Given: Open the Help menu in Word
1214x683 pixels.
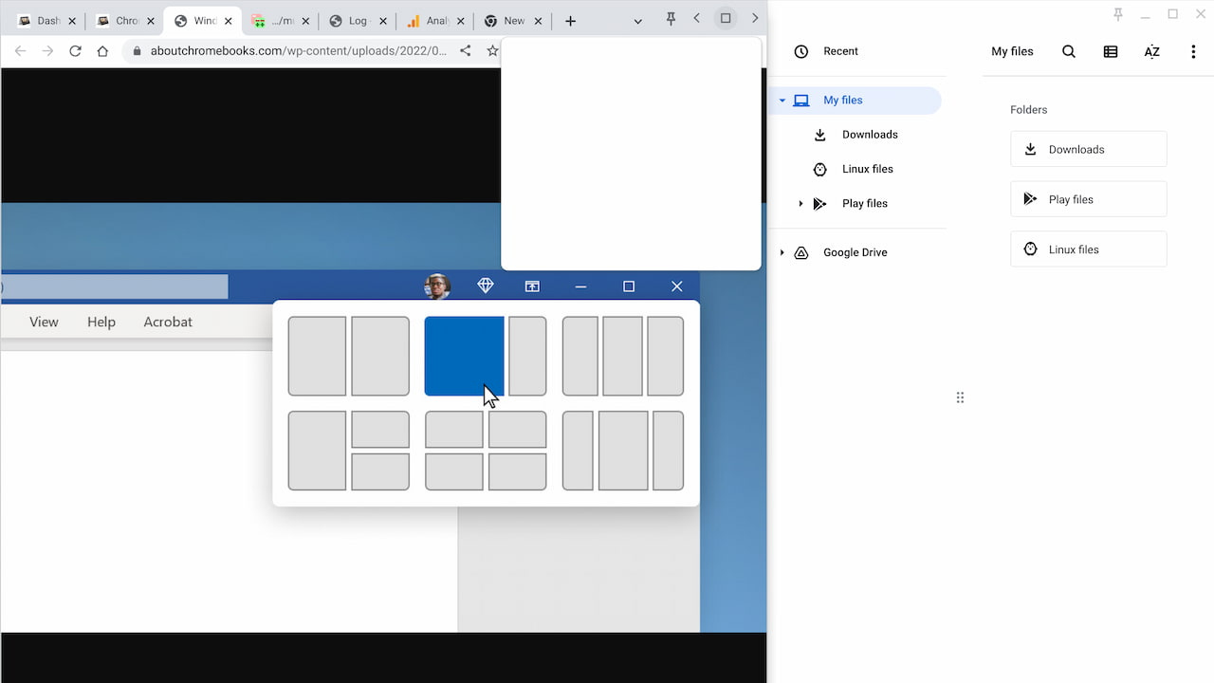Looking at the screenshot, I should coord(101,322).
